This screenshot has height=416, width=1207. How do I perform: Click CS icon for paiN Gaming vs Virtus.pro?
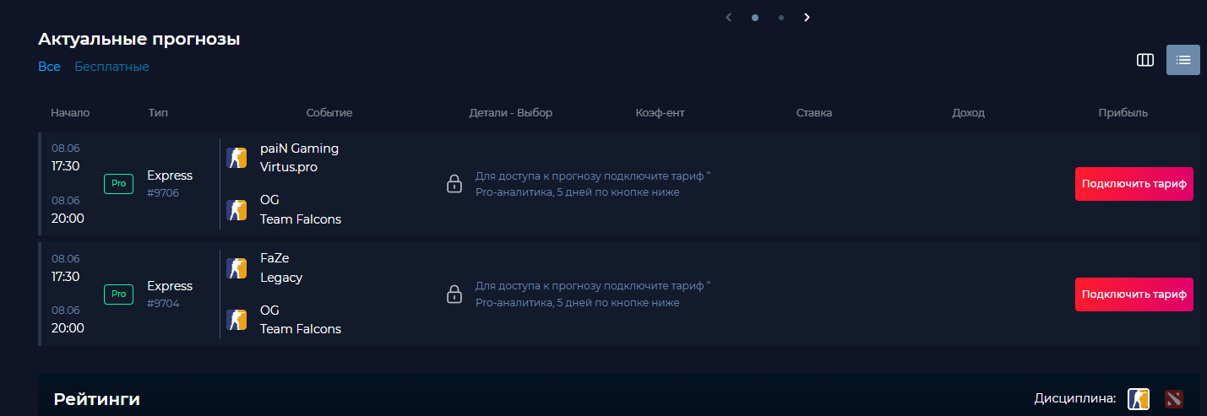237,158
